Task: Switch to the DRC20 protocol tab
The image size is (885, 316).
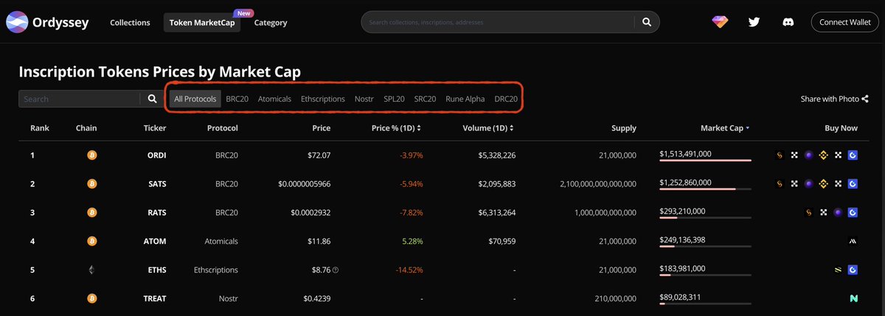Action: coord(506,99)
